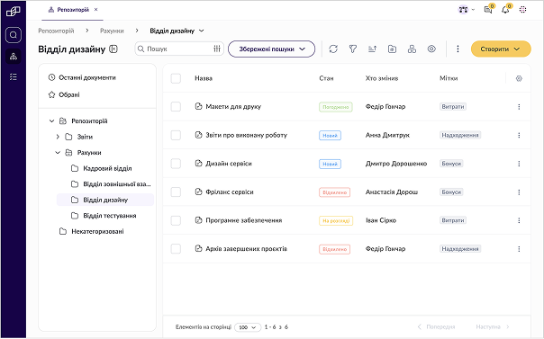
Task: Expand the Звіти folder in tree
Action: [58, 137]
